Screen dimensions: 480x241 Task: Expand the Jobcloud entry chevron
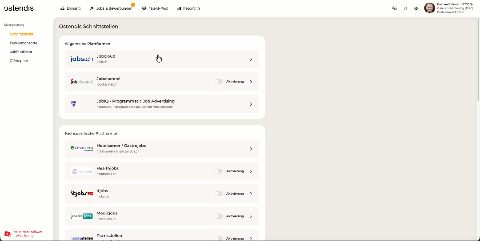[x=251, y=59]
